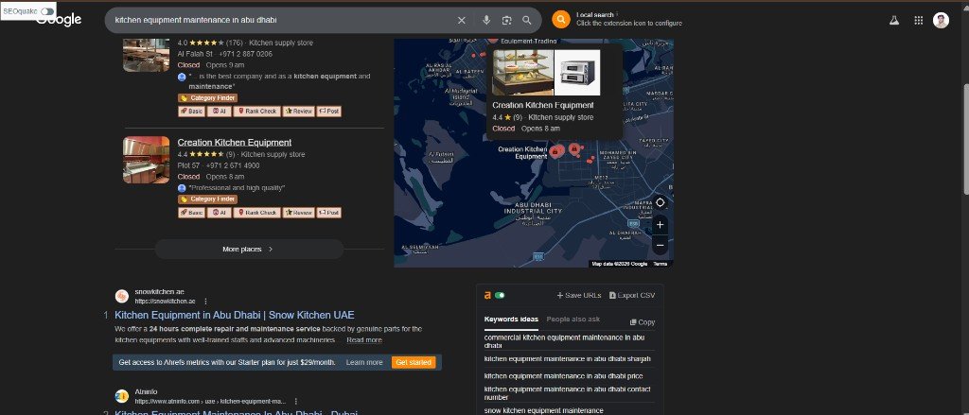Click the orange Get started button
This screenshot has width=969, height=415.
coord(414,362)
